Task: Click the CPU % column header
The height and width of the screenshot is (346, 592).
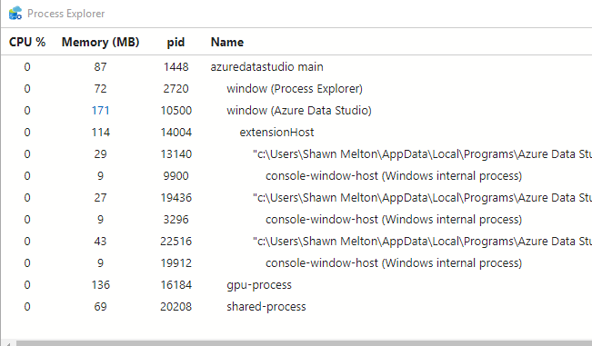Action: coord(27,42)
